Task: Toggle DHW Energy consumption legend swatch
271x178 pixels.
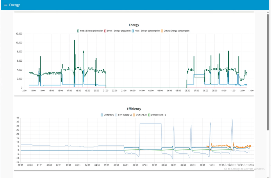Action: (x=162, y=31)
